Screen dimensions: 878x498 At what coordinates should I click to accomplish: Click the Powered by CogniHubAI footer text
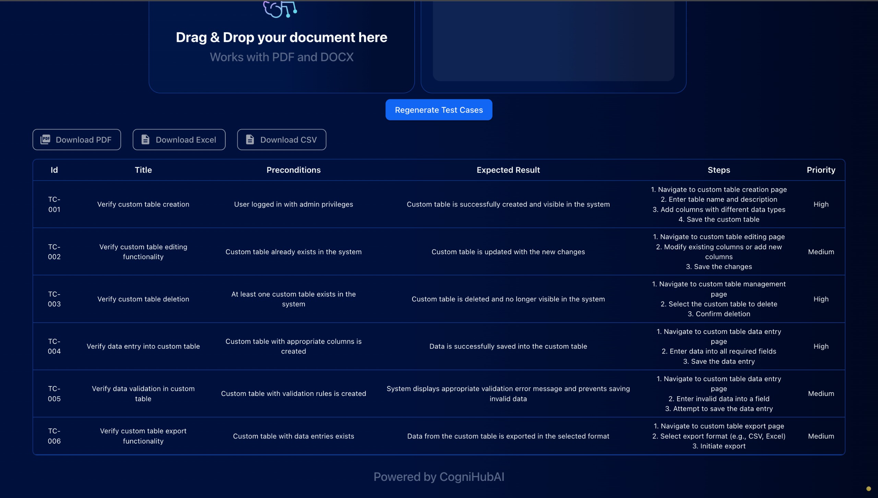(439, 477)
